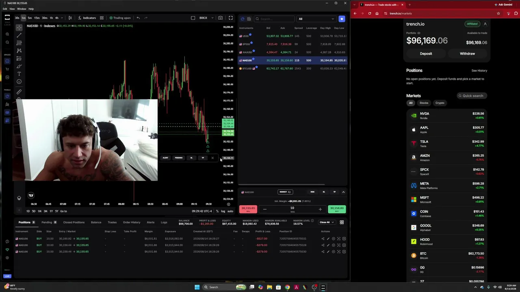Viewport: 520px width, 292px height.
Task: Open the shopping cart space in sidebar
Action: pyautogui.click(x=7, y=69)
